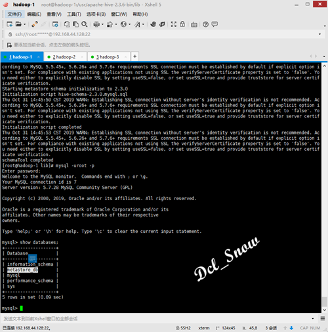Open the 帮助(H) menu

point(140,14)
